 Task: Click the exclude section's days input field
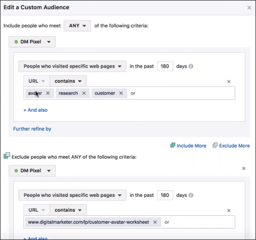point(165,195)
